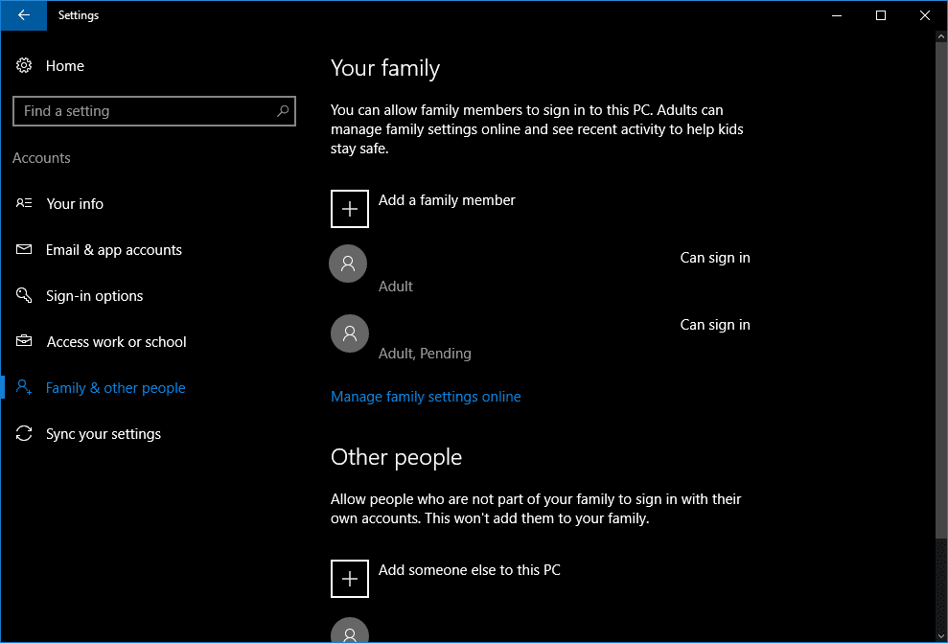Image resolution: width=948 pixels, height=643 pixels.
Task: Select the Adult family member avatar
Action: point(349,264)
